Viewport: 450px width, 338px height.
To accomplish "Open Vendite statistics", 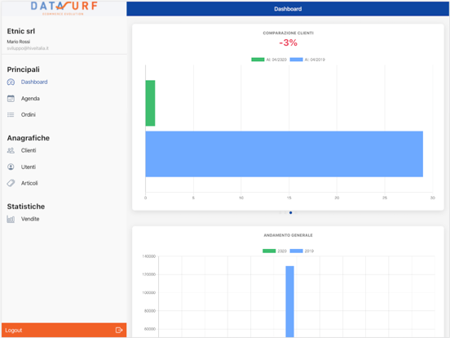I will point(30,219).
